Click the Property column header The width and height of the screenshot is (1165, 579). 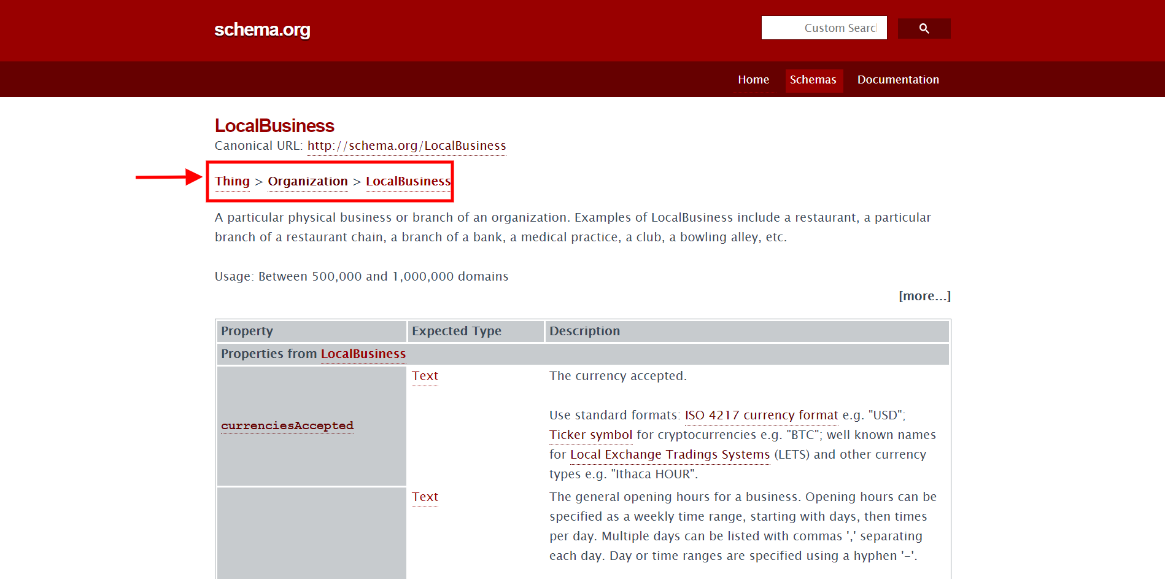click(312, 332)
